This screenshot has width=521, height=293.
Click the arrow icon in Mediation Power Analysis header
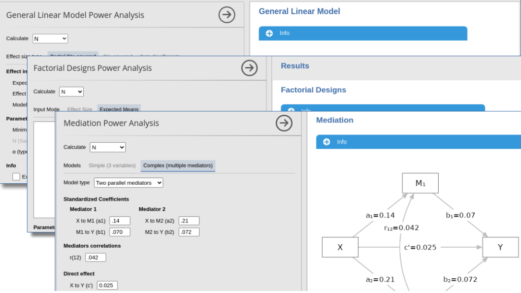click(x=284, y=123)
